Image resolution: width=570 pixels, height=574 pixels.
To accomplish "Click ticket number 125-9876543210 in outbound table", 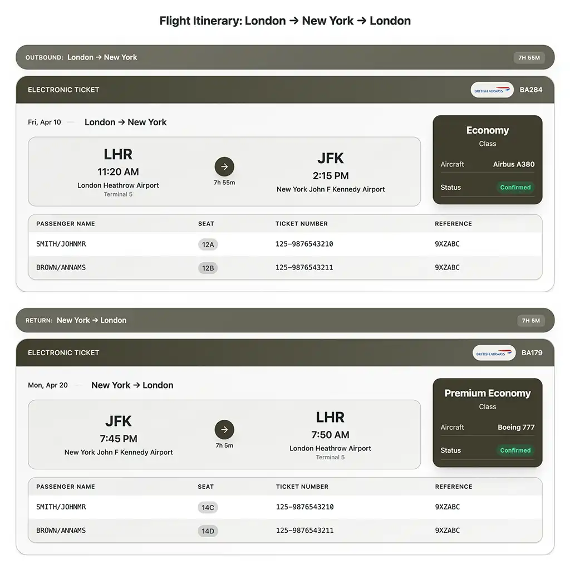I will coord(304,244).
